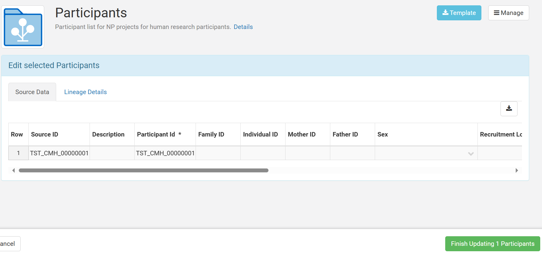Select the Family ID cell in row 1
Viewport: 542px width, 253px height.
coord(218,153)
